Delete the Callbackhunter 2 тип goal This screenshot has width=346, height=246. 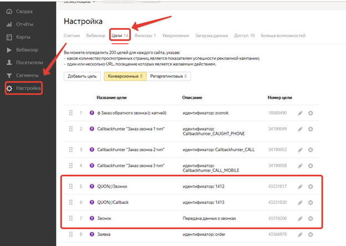tap(311, 150)
